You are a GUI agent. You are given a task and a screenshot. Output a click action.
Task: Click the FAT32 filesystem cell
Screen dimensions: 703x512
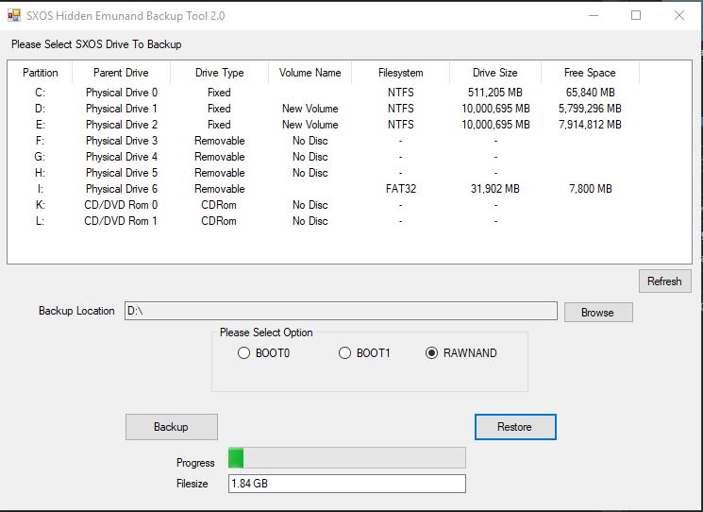[x=401, y=189]
